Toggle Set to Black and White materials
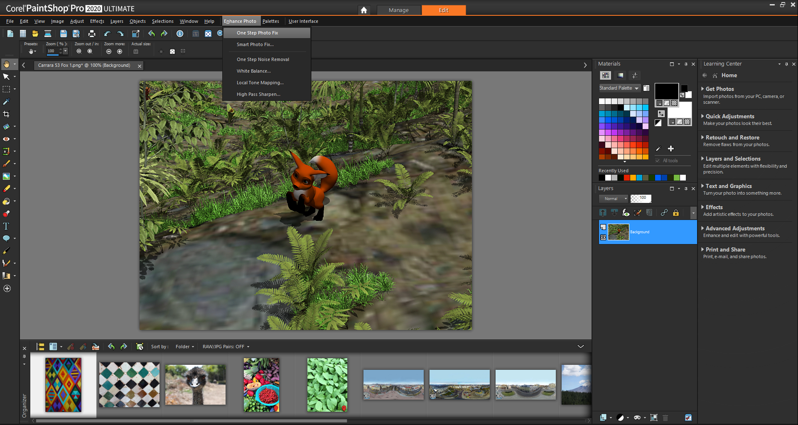 click(658, 123)
